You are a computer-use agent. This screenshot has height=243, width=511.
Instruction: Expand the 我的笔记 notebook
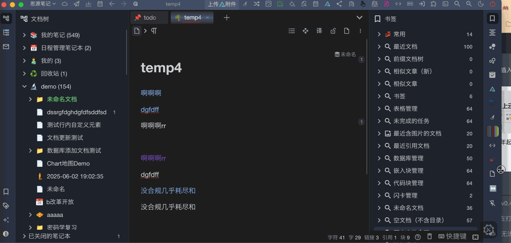pyautogui.click(x=24, y=35)
